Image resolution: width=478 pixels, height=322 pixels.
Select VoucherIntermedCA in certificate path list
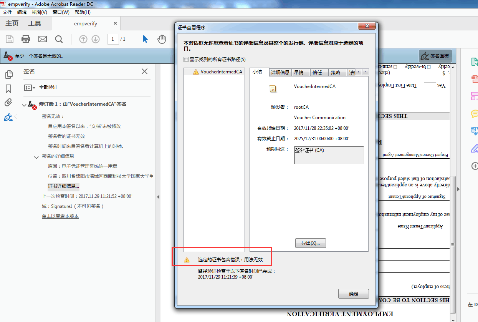221,72
